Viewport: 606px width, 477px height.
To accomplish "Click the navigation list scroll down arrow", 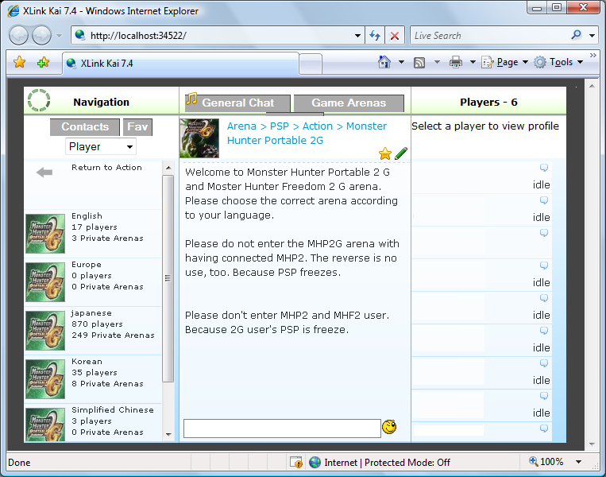I will click(x=168, y=434).
